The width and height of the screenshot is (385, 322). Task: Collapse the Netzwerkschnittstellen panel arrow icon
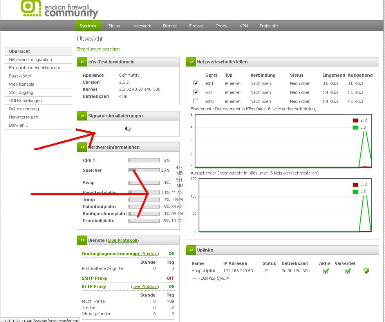pos(191,62)
